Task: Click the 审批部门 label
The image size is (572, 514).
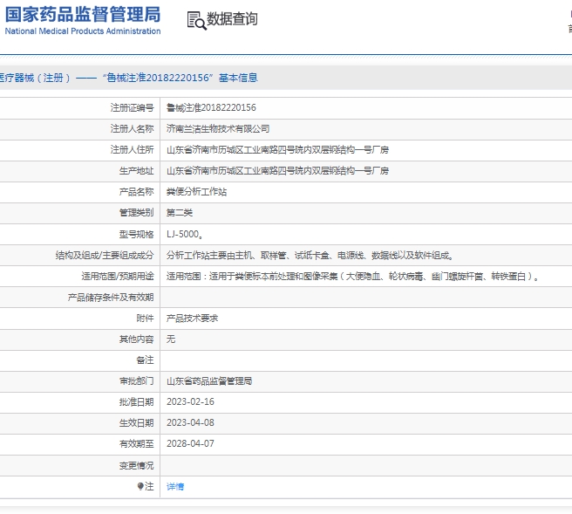Action: point(136,381)
